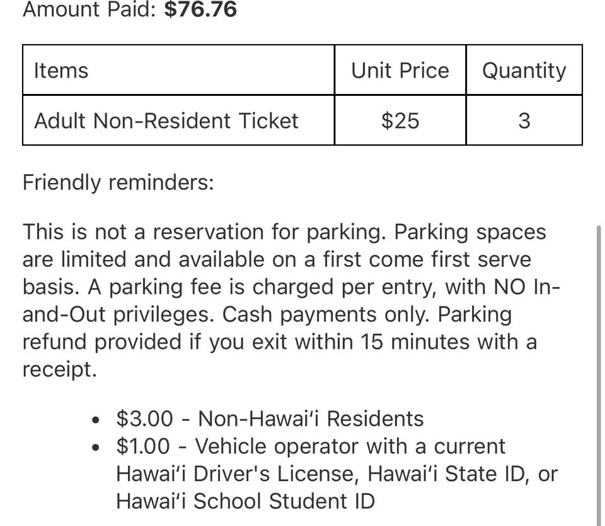Select the $25 unit price cell
The width and height of the screenshot is (605, 526).
(400, 120)
